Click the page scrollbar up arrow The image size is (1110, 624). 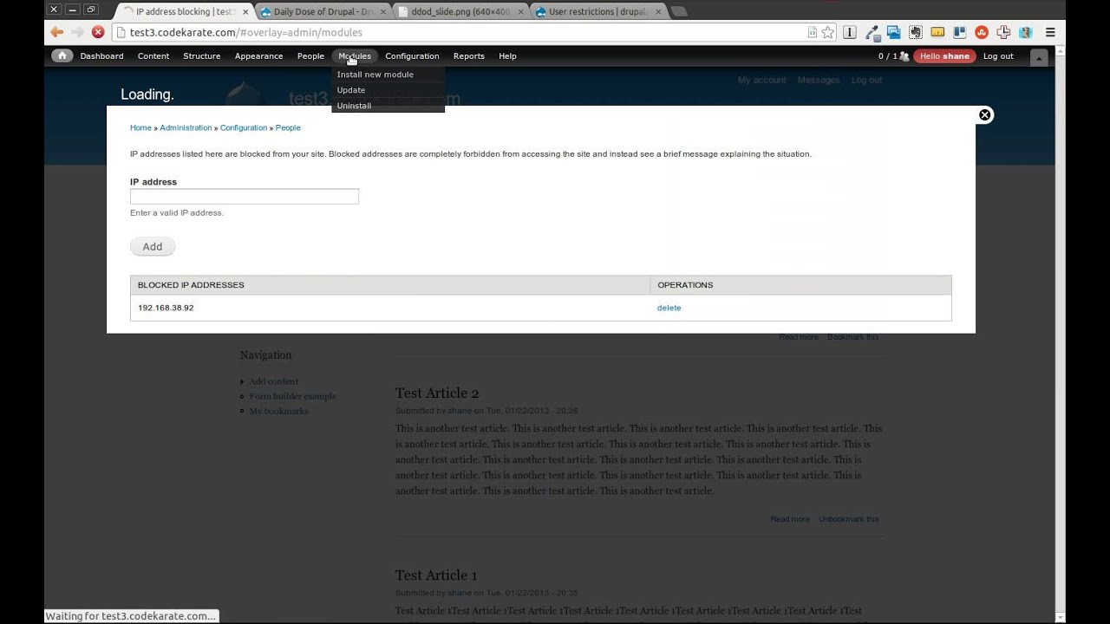click(x=1060, y=49)
